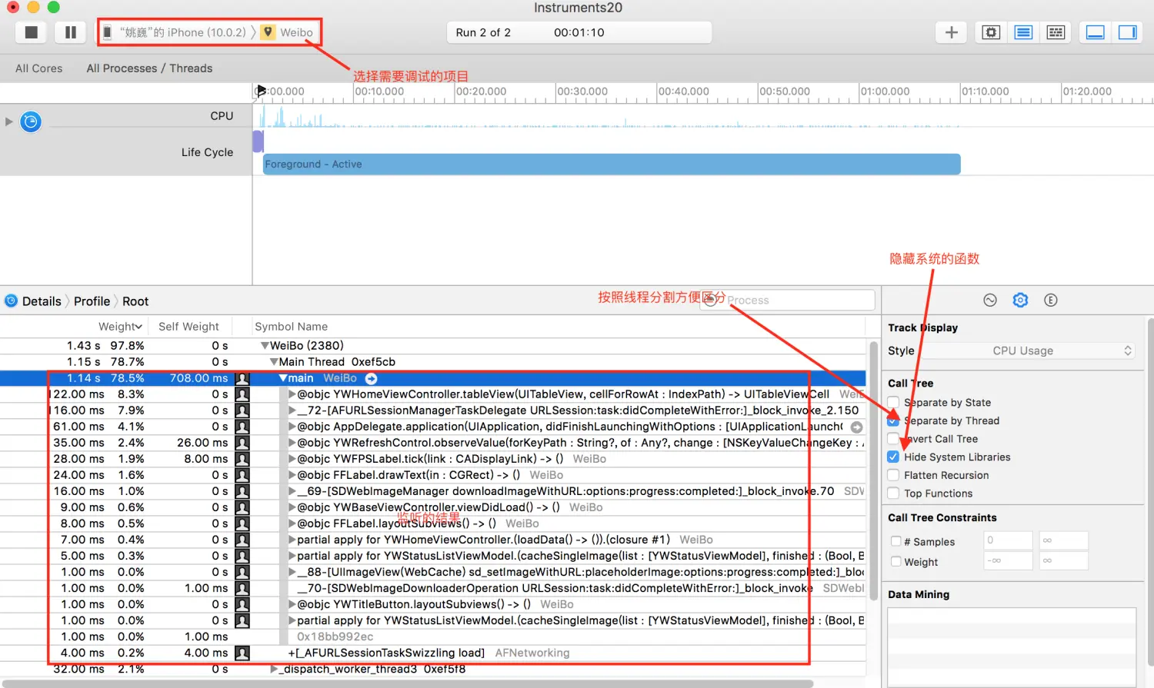
Task: Click the timeline playhead marker at start
Action: [261, 91]
